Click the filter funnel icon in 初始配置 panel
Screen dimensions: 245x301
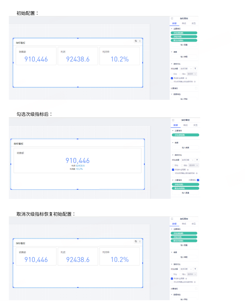pos(195,68)
